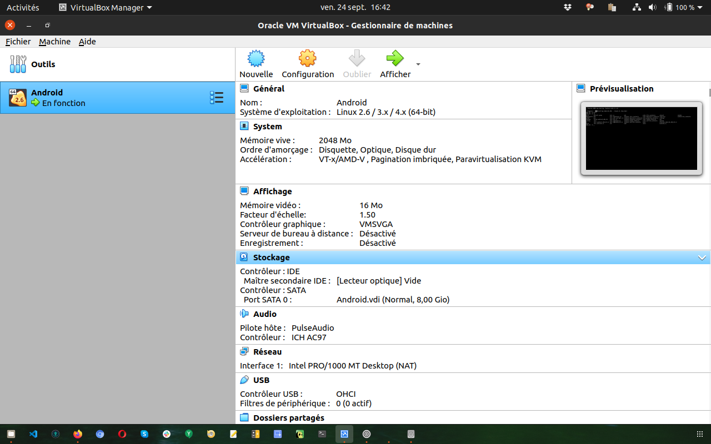Viewport: 711px width, 444px height.
Task: Click the Oublier down-arrow toolbar icon
Action: (357, 58)
